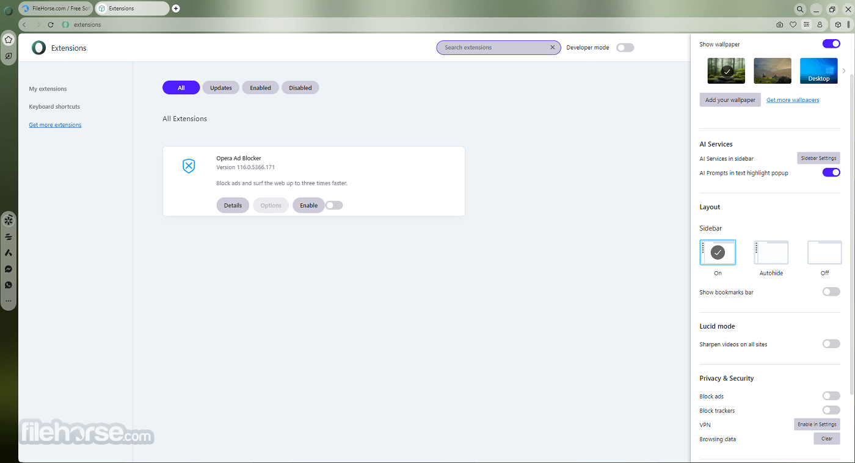Toggle Developer mode switch
The image size is (855, 463).
(x=625, y=48)
